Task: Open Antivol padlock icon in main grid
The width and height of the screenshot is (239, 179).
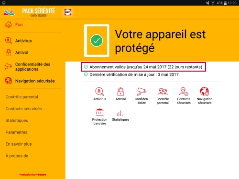Action: click(120, 92)
